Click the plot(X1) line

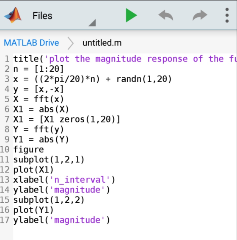[33, 170]
